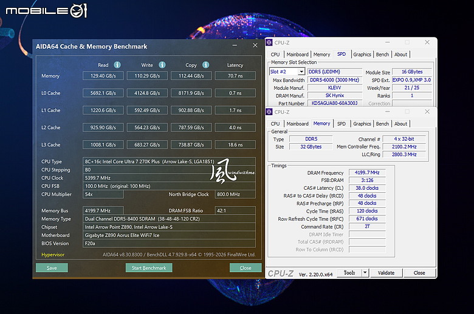474x314 pixels.
Task: Close the AIDA64 window with the X icon
Action: [x=255, y=45]
